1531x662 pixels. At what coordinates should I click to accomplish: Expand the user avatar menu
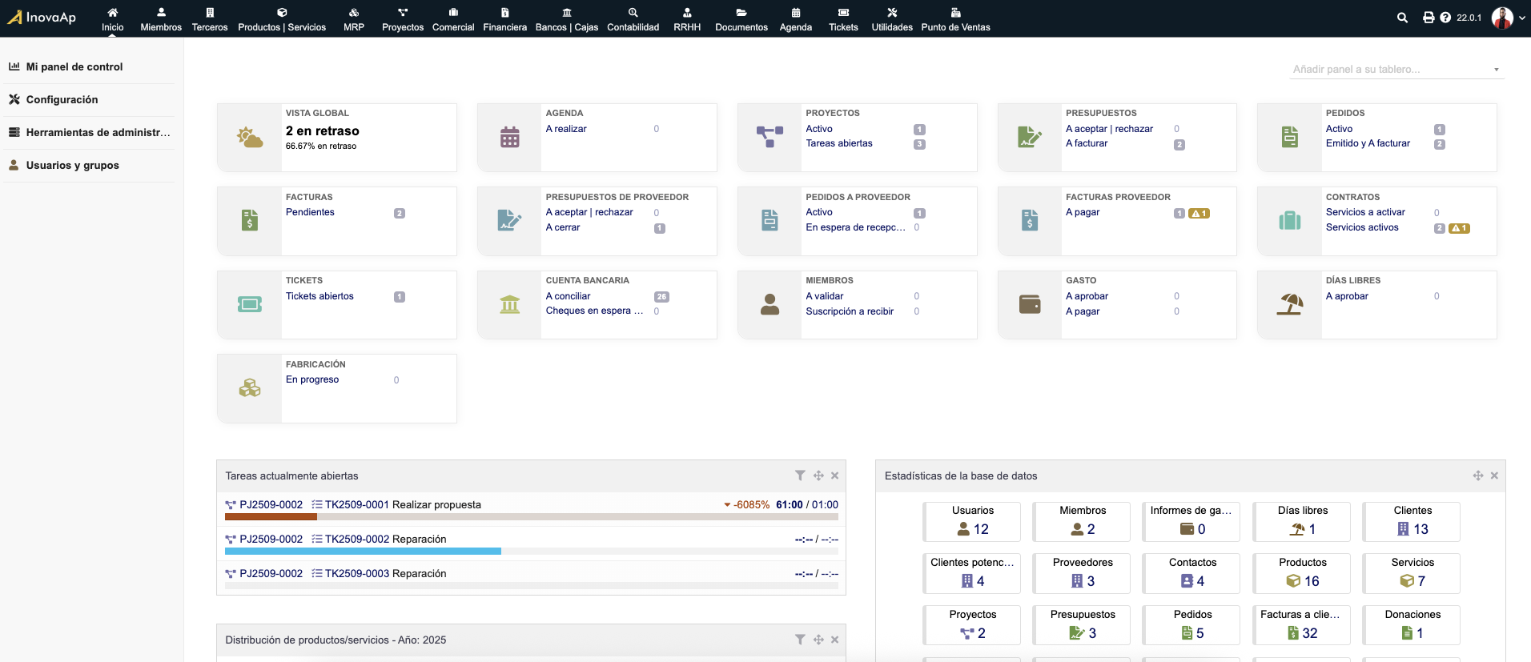(1509, 18)
